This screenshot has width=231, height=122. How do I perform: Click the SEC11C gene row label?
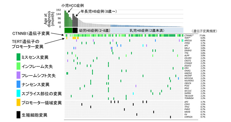[x=188, y=91]
